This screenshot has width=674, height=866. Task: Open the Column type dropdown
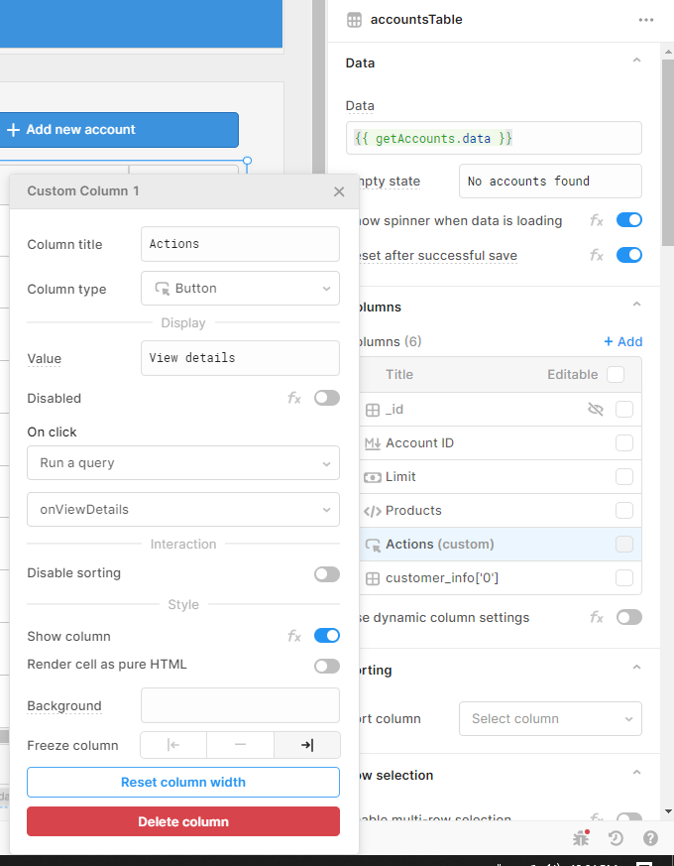coord(240,289)
